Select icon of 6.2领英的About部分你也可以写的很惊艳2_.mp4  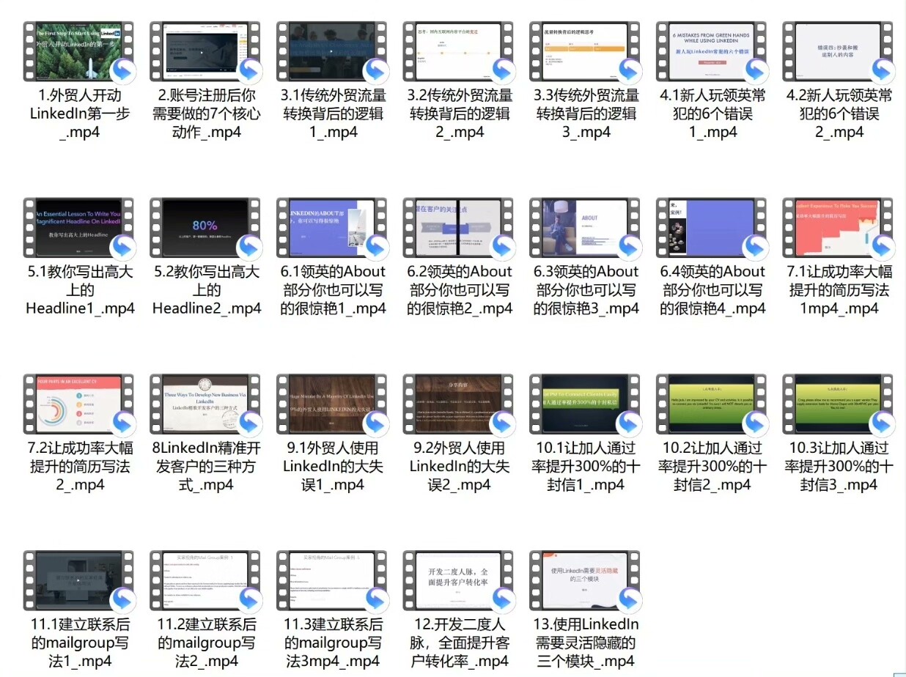point(459,227)
